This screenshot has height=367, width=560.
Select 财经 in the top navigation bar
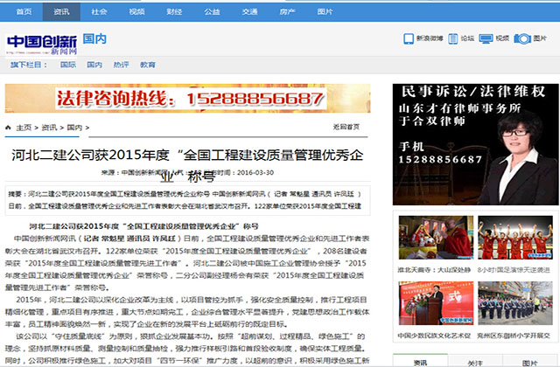174,11
